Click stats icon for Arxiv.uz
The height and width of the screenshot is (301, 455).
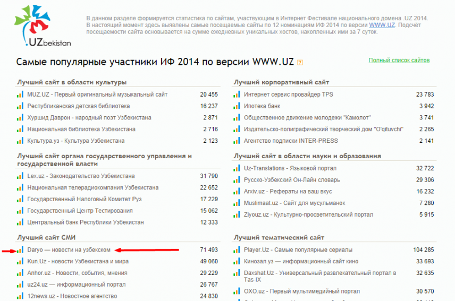point(237,192)
